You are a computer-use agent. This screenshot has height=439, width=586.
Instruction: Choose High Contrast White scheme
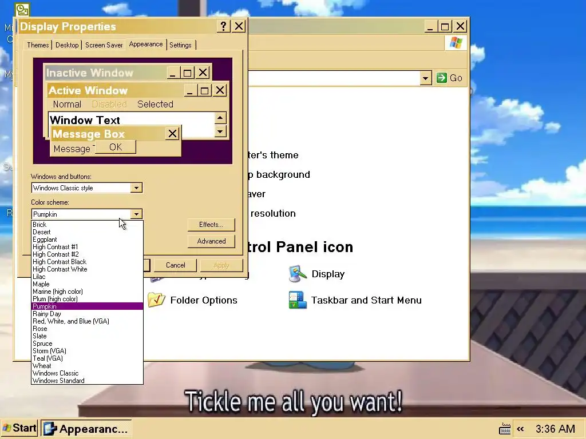point(87,269)
